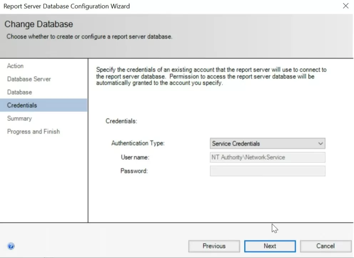Jump to the Summary step
Screen dimensions: 354x258
point(20,118)
